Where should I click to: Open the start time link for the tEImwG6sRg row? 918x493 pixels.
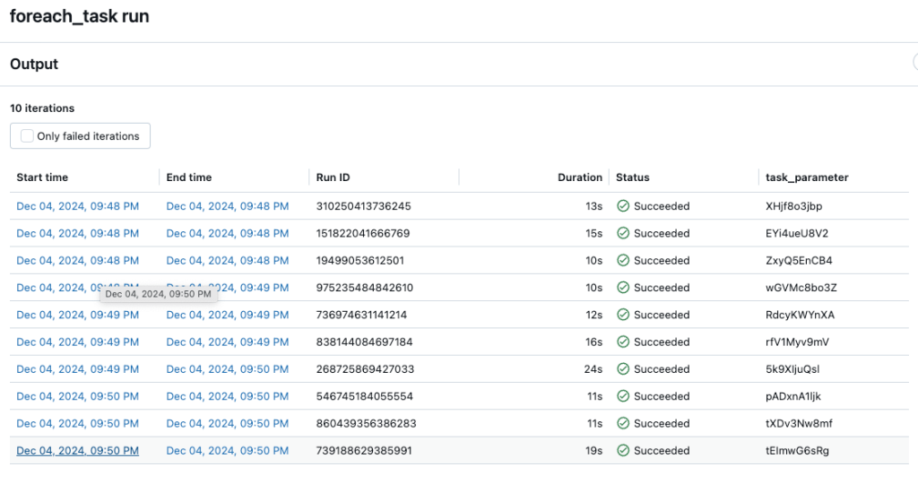coord(78,451)
